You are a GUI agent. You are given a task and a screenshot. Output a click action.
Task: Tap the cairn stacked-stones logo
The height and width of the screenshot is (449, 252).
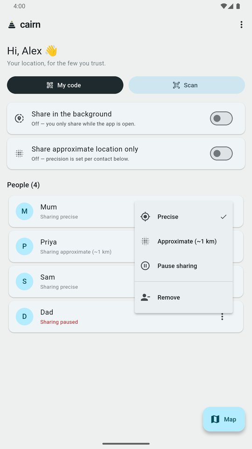pyautogui.click(x=12, y=25)
